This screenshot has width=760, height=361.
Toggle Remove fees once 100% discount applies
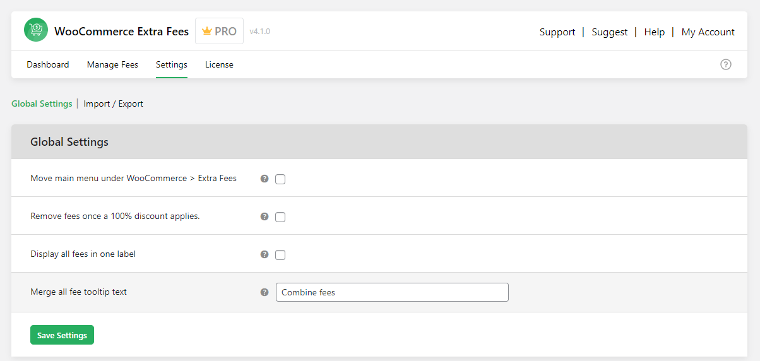tap(280, 217)
